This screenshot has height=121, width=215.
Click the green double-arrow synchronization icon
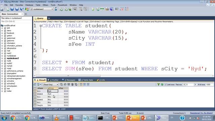[x=102, y=9]
